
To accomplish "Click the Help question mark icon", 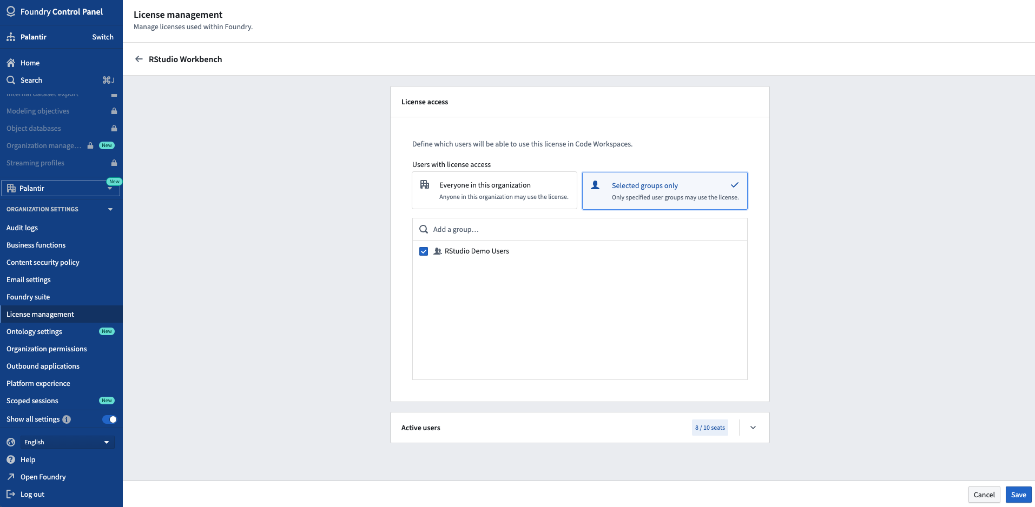I will point(11,459).
